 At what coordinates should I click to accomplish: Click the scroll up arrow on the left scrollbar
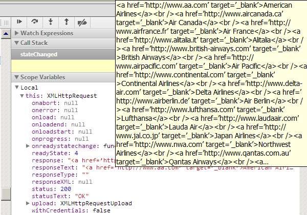click(6, 34)
